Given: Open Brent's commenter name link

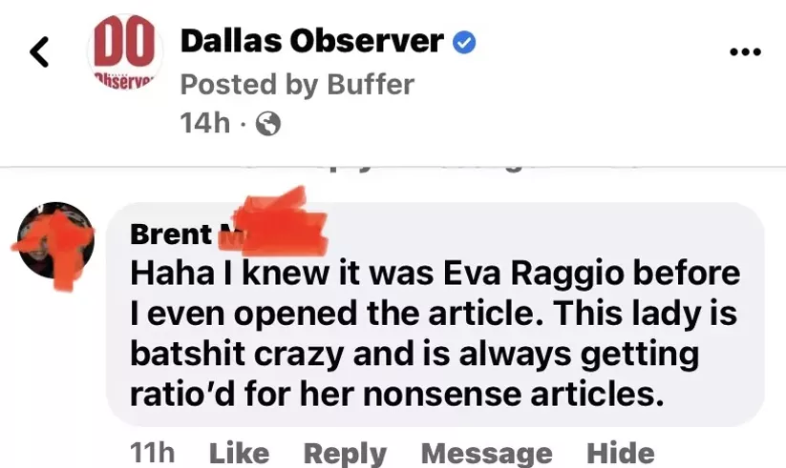Looking at the screenshot, I should coord(171,234).
